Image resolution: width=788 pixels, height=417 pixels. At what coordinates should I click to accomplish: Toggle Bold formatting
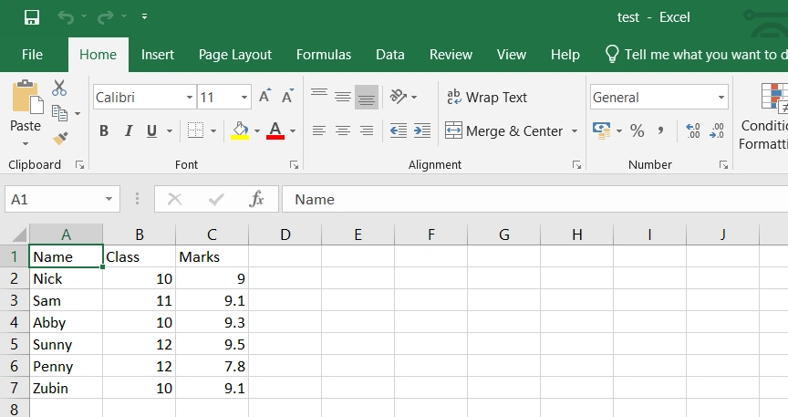(104, 130)
